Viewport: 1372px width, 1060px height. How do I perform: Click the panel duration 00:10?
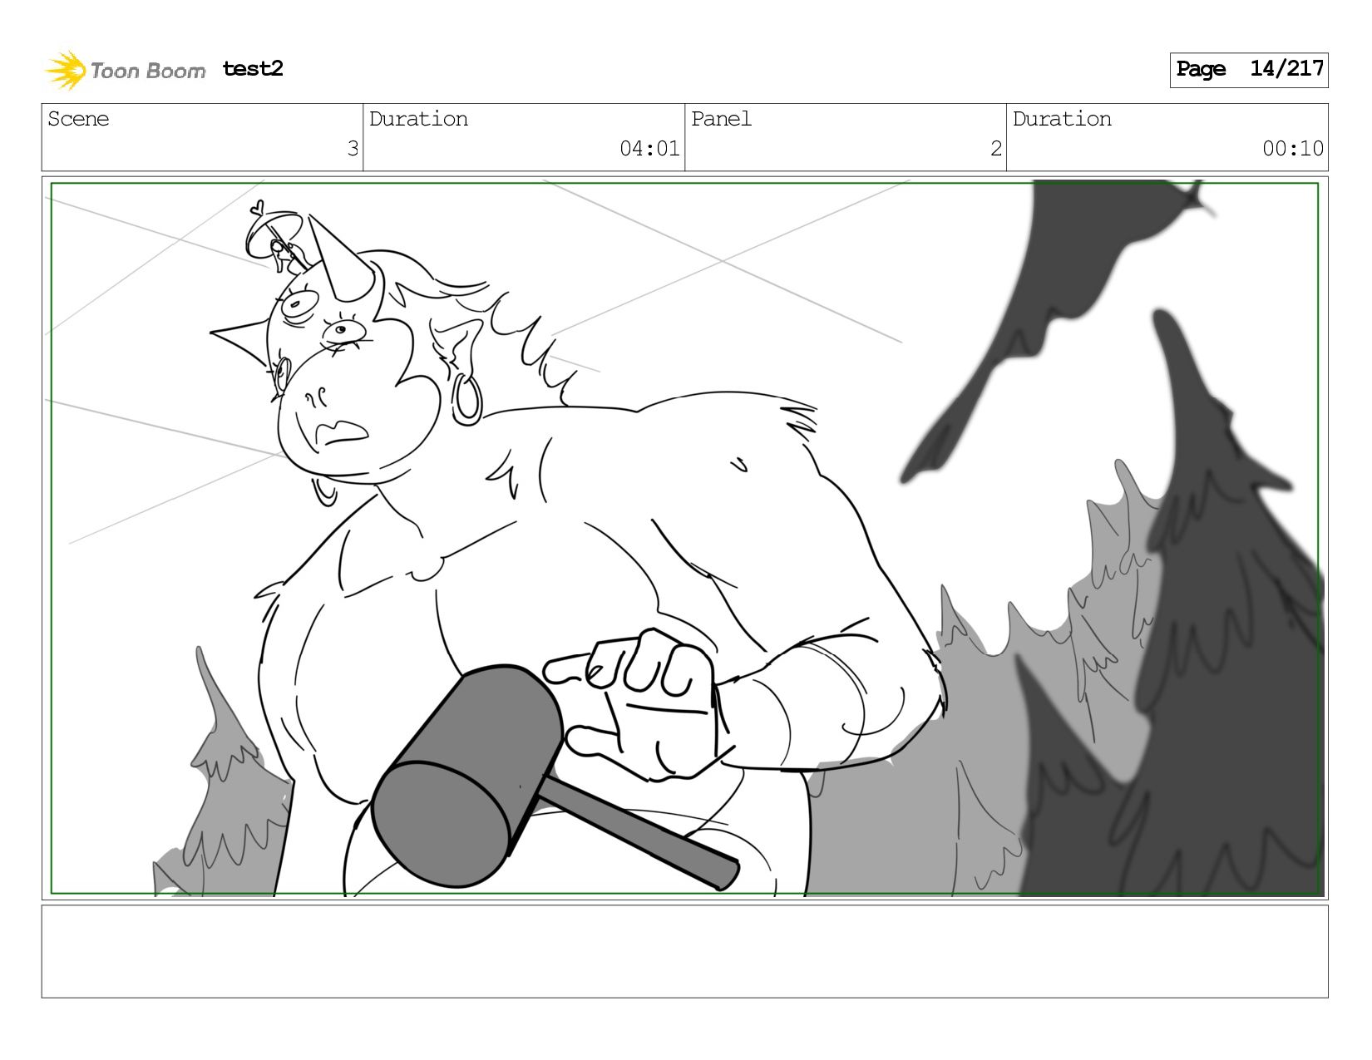tap(1292, 149)
